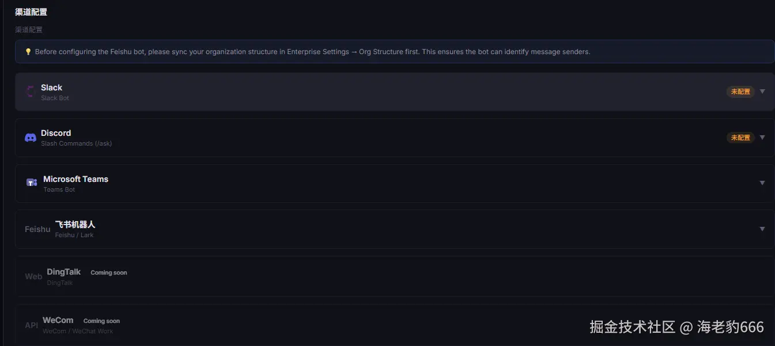Screen dimensions: 775x346
Task: Select the Microsoft Teams Bot row
Action: coord(75,179)
